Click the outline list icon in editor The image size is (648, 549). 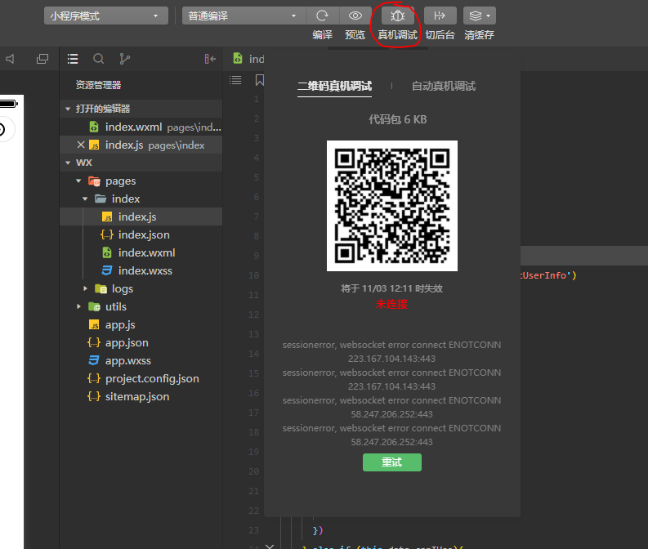[235, 80]
